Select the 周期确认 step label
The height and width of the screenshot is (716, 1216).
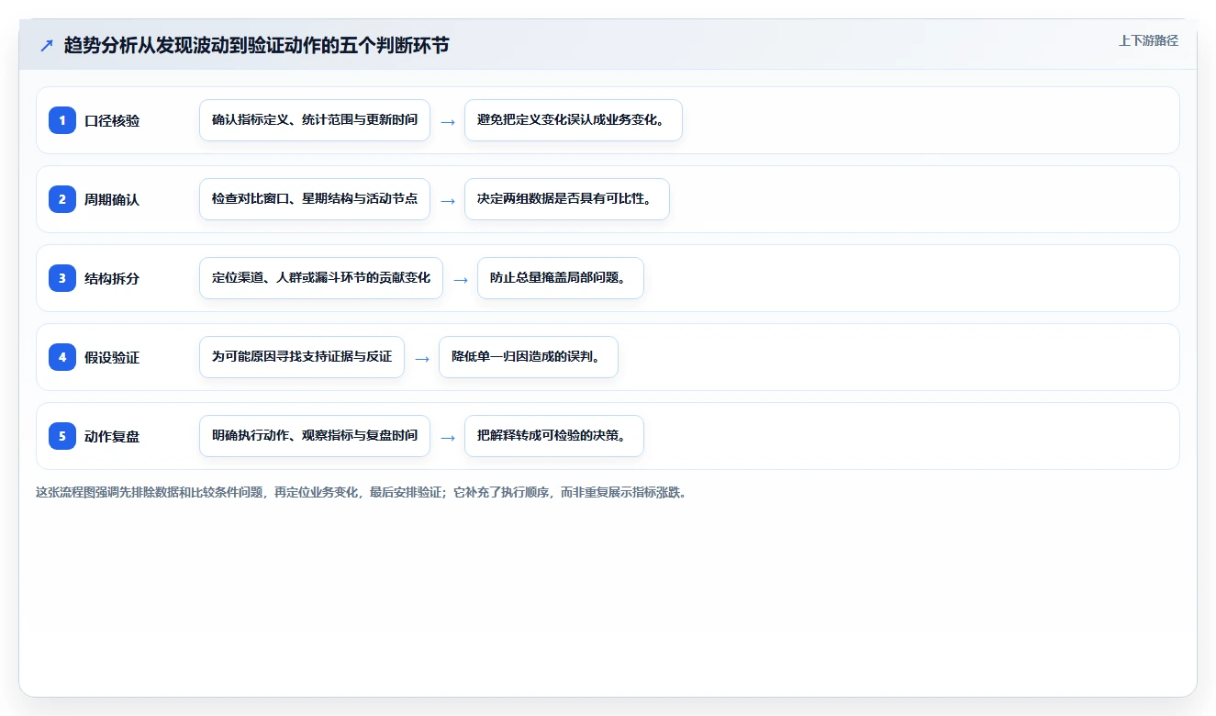tap(112, 199)
